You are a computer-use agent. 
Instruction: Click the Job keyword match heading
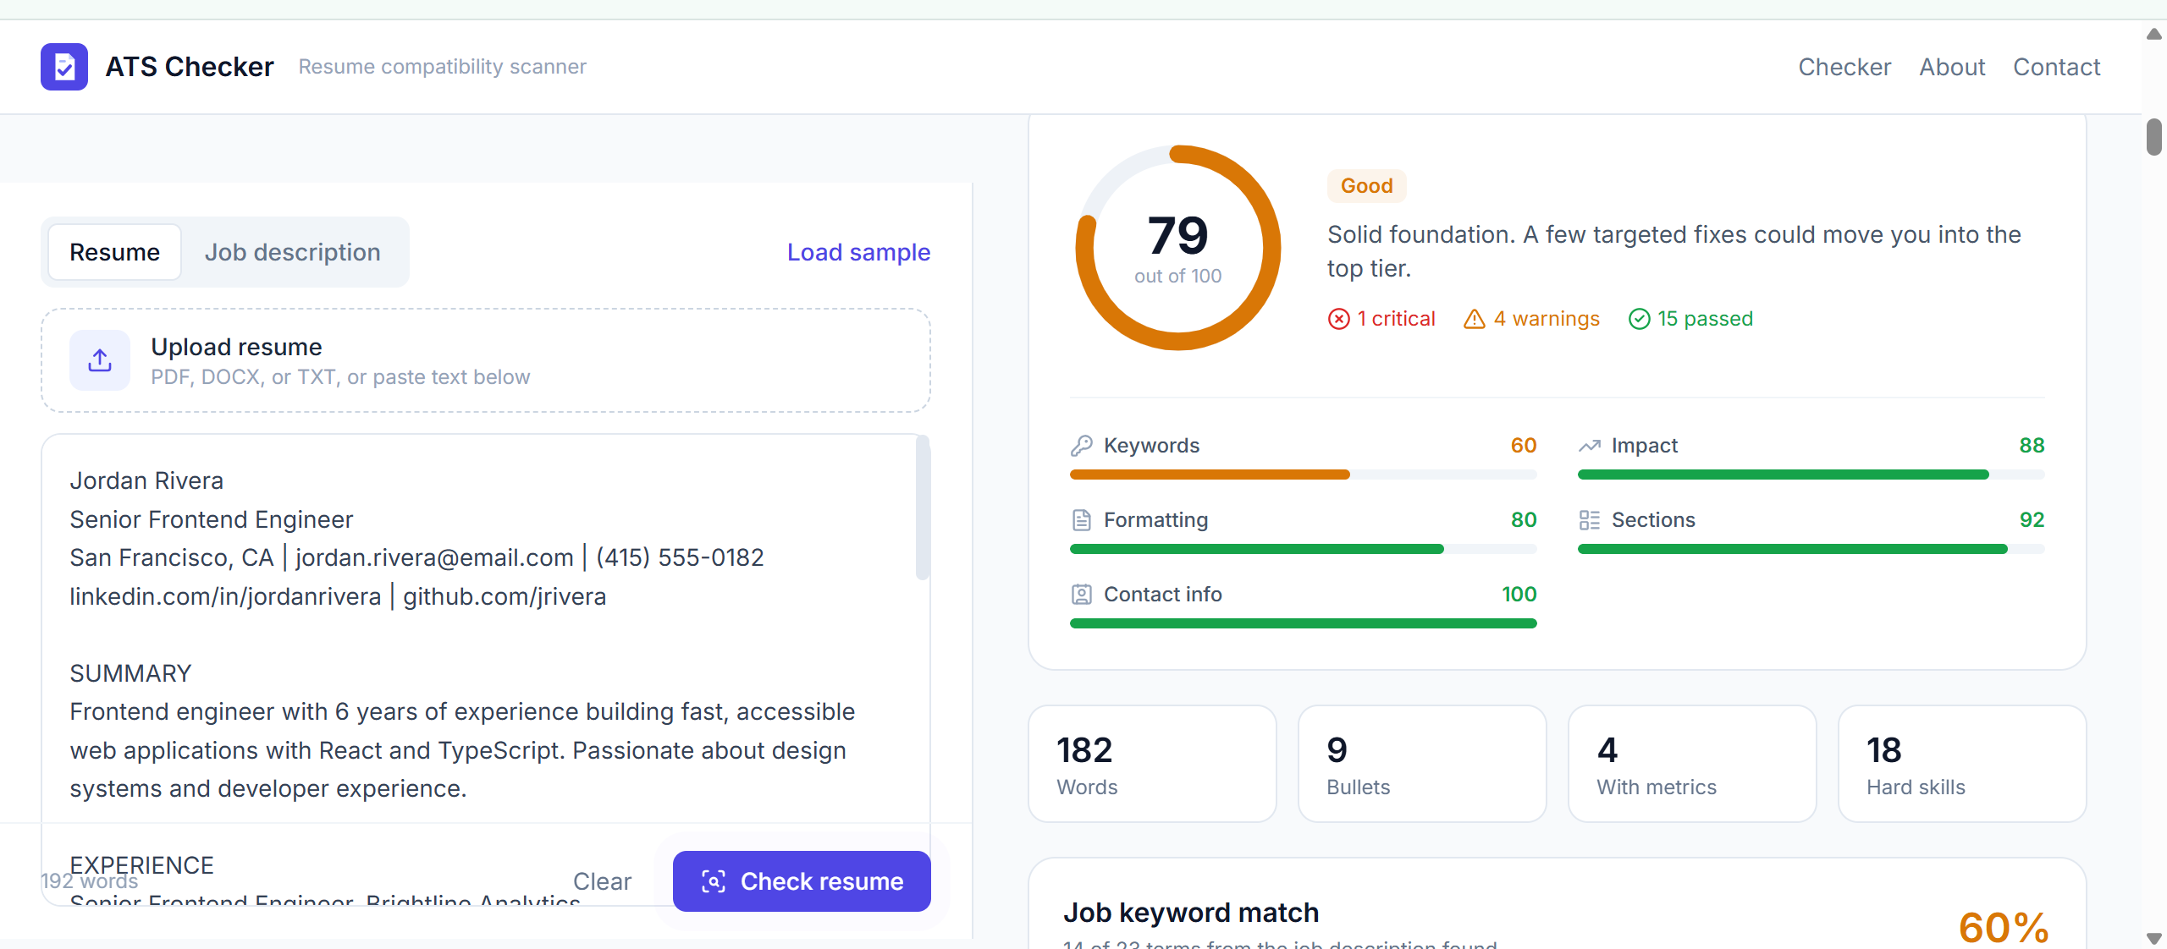coord(1191,913)
